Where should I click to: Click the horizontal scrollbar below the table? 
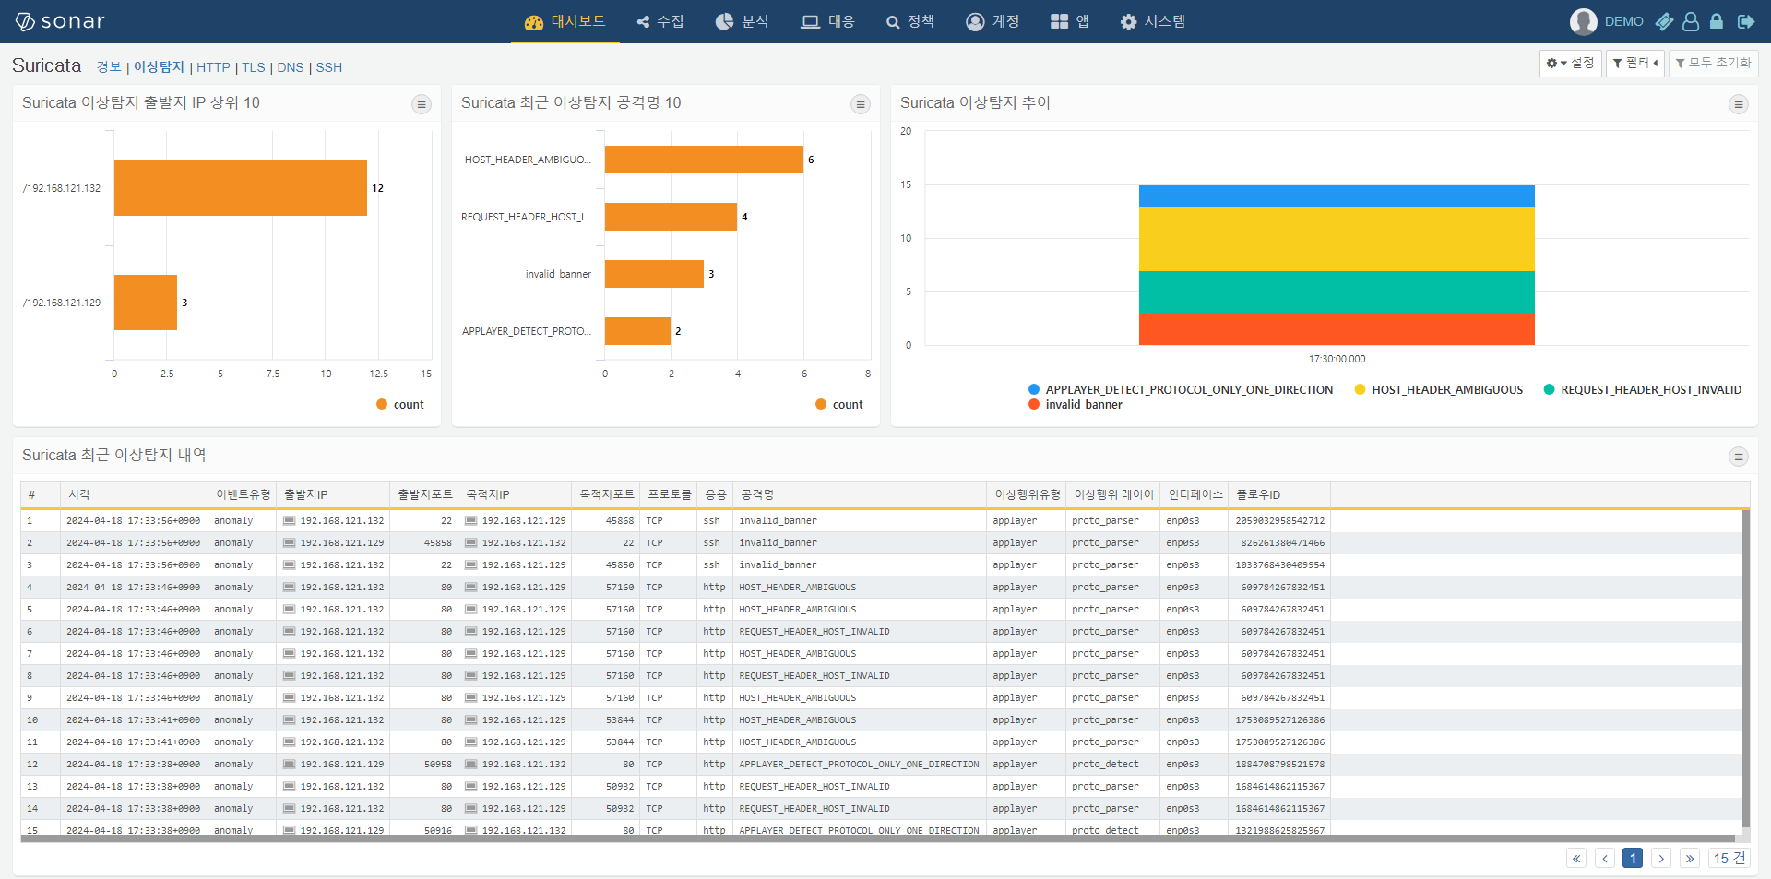click(x=878, y=838)
